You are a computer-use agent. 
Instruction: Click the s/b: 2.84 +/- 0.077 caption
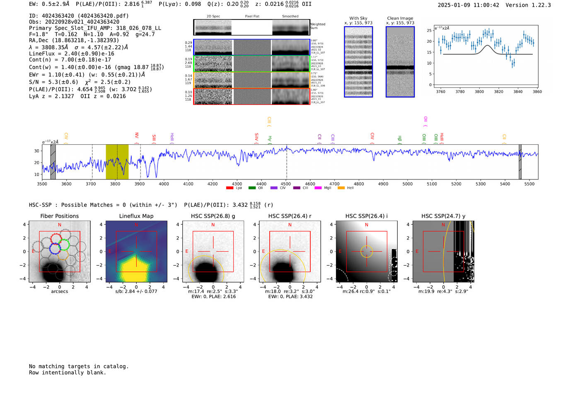pyautogui.click(x=136, y=291)
